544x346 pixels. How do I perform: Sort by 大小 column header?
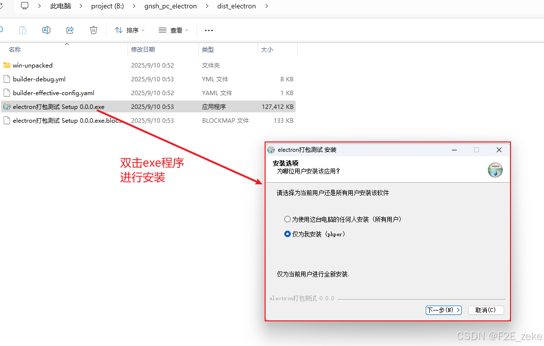click(267, 50)
